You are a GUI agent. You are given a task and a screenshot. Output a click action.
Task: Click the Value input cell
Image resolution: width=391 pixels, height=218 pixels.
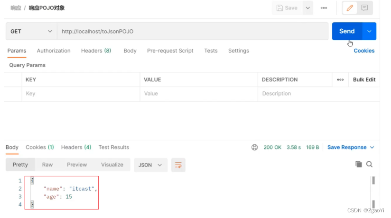pos(199,94)
